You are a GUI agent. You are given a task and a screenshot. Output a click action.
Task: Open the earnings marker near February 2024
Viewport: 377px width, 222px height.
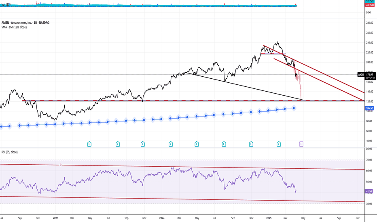[170, 144]
